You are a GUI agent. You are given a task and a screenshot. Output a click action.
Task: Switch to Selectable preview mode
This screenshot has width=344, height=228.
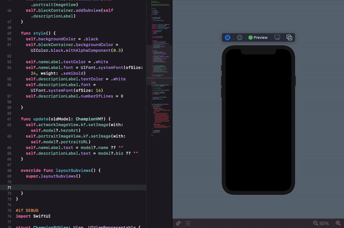click(x=240, y=38)
